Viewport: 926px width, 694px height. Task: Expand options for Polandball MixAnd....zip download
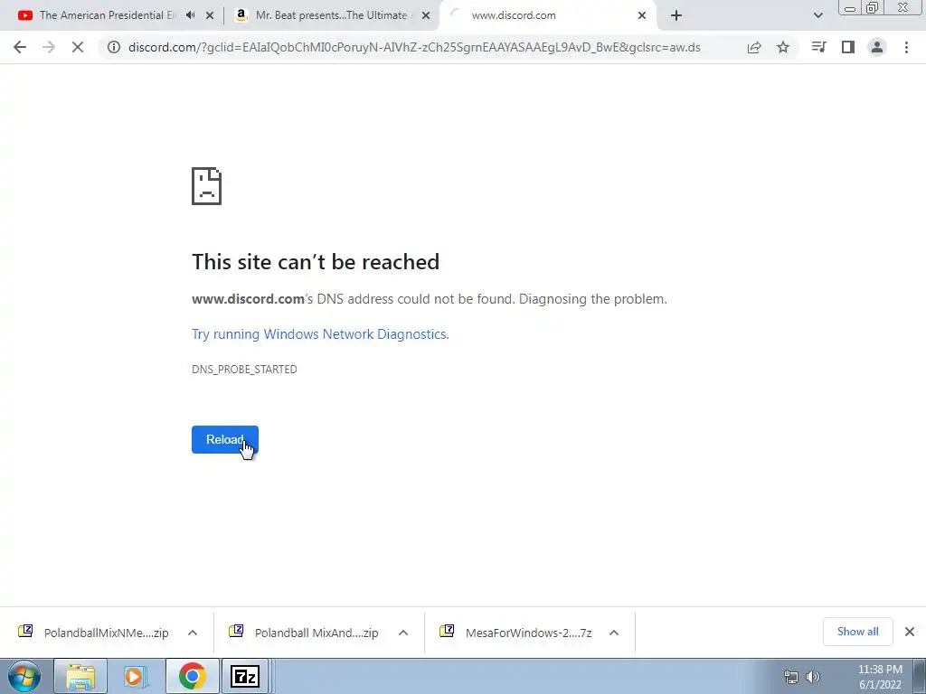point(403,633)
